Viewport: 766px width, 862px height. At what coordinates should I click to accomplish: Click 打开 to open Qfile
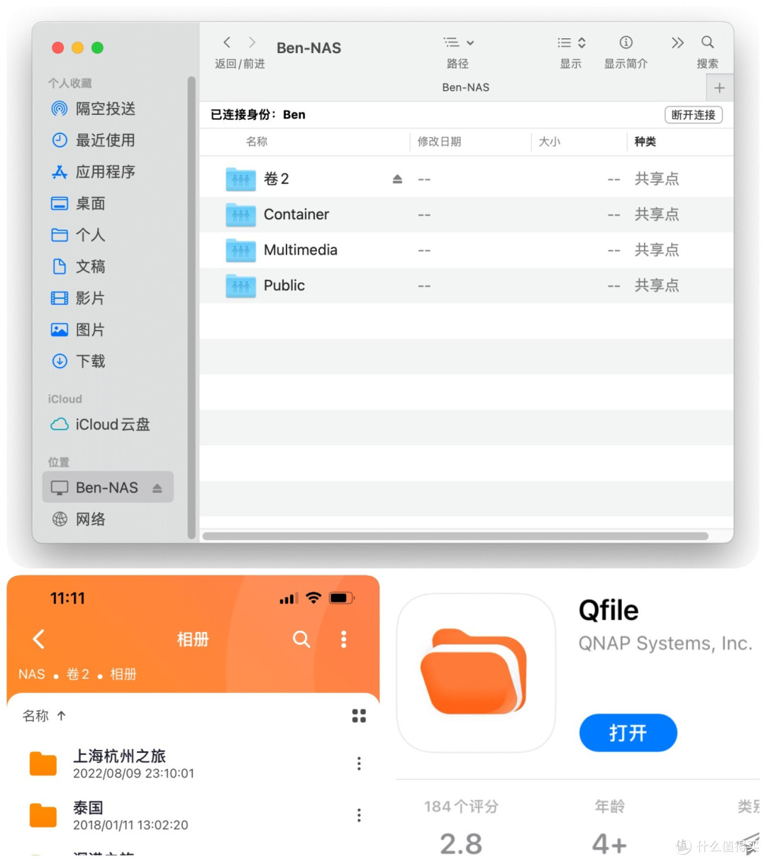click(628, 733)
